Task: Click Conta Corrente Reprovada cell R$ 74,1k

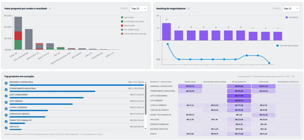Action: [190, 105]
